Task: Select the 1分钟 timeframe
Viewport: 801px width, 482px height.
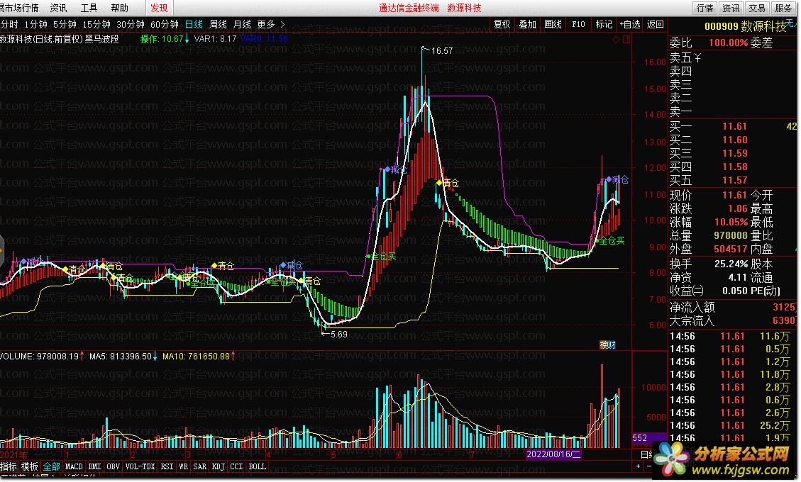Action: (x=35, y=25)
